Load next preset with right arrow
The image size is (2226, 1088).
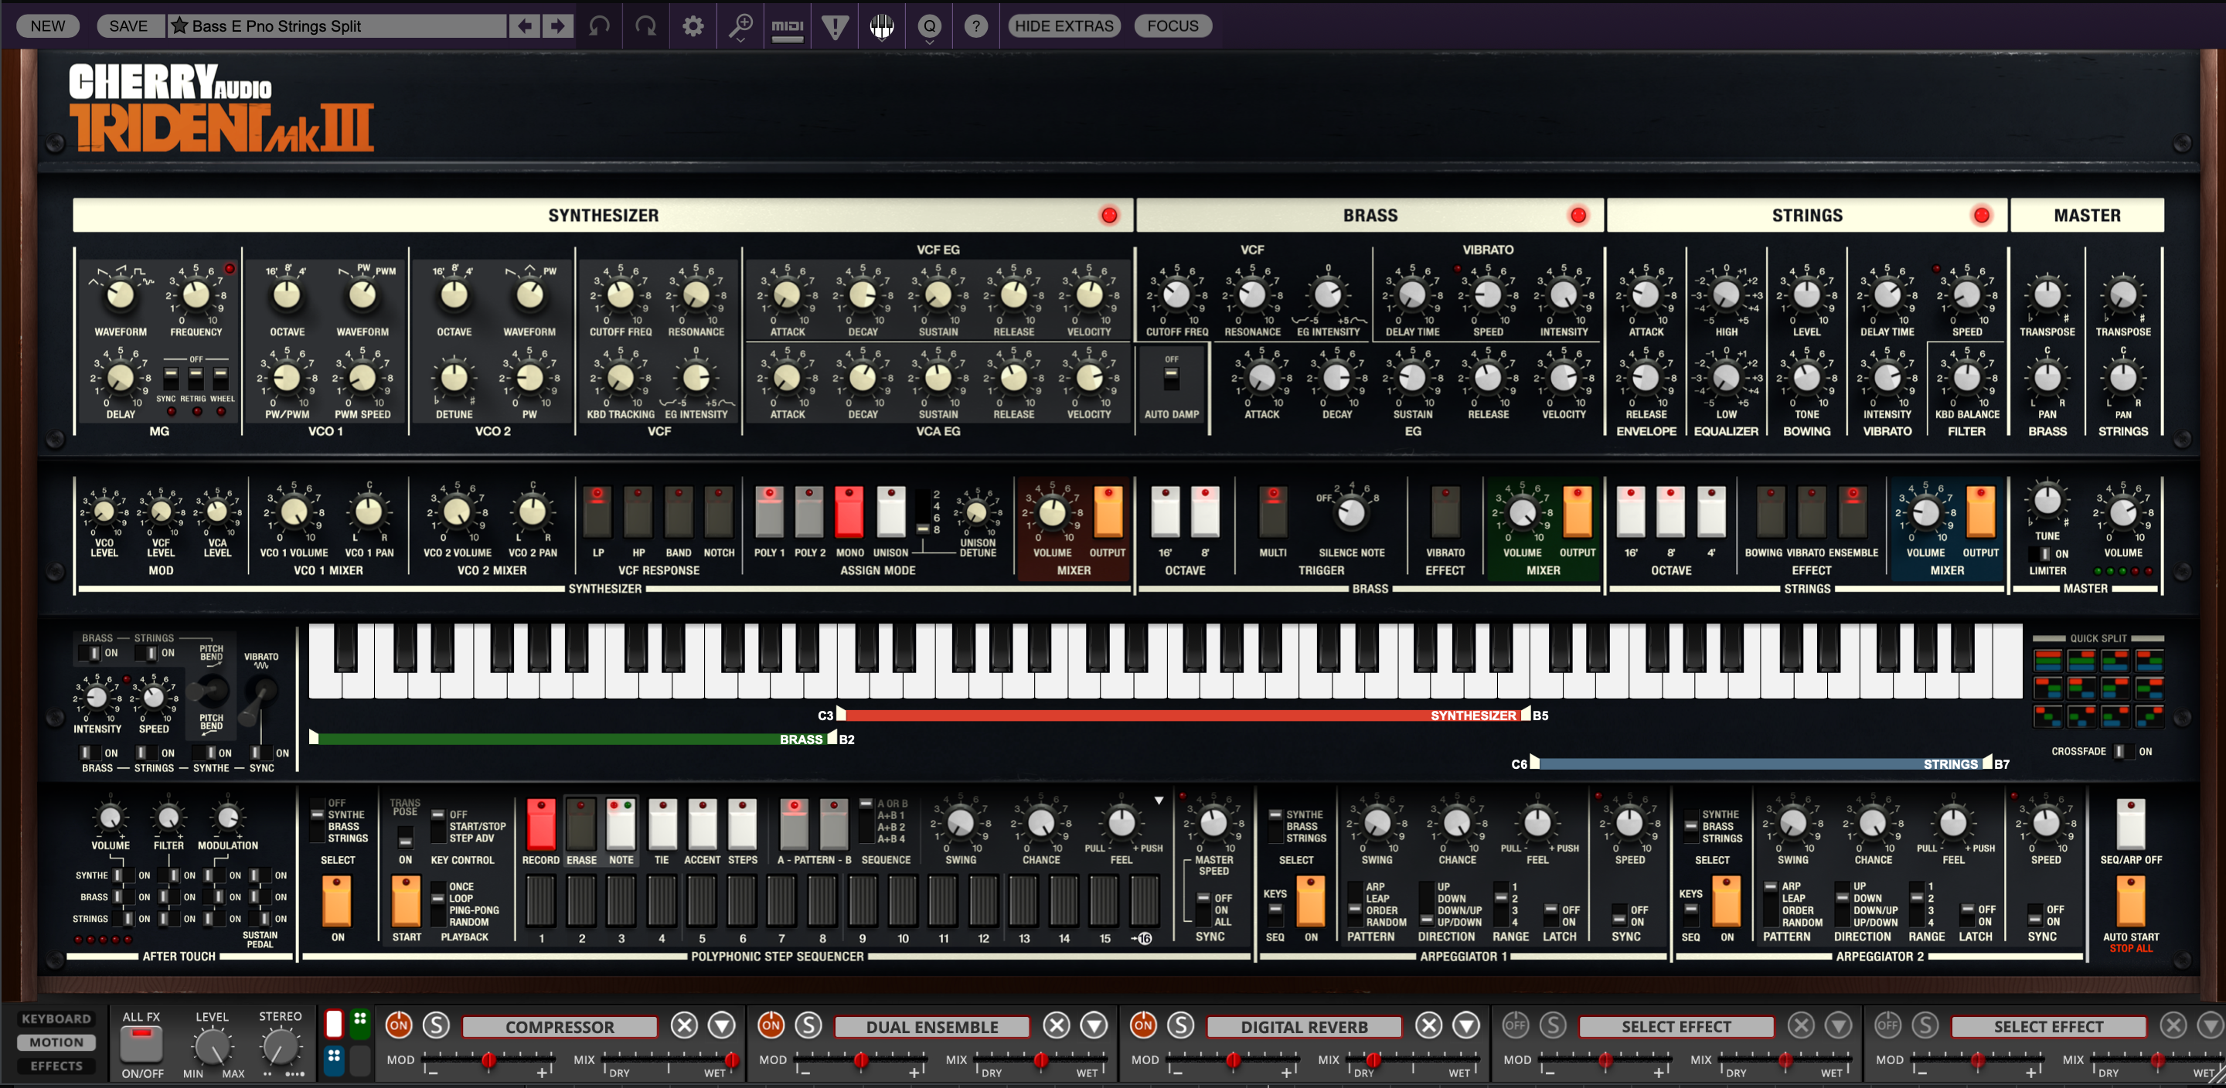tap(558, 26)
